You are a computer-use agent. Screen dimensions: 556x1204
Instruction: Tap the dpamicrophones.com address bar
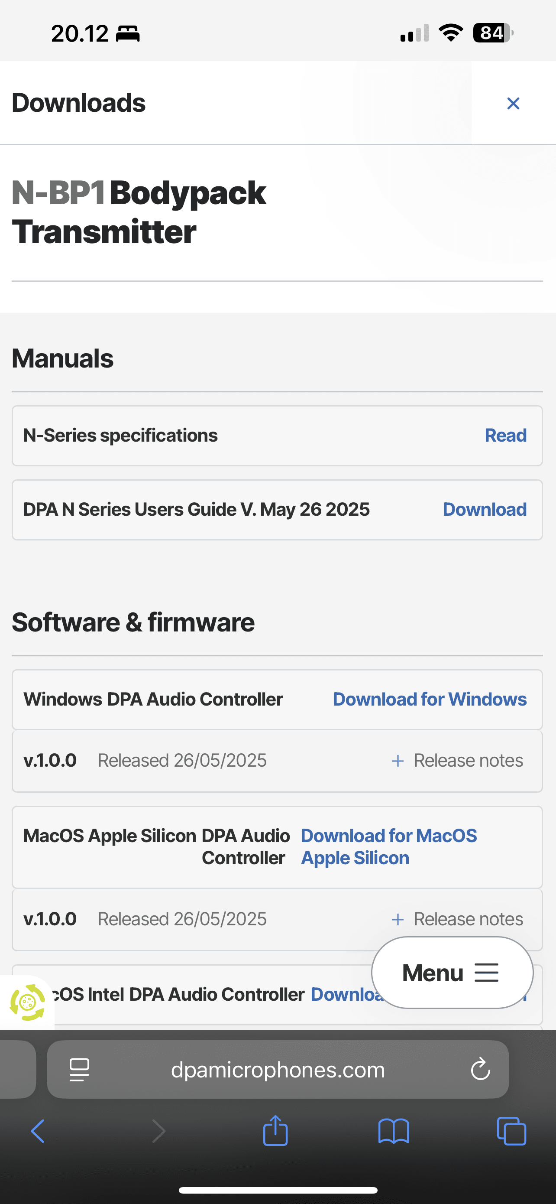coord(278,1069)
